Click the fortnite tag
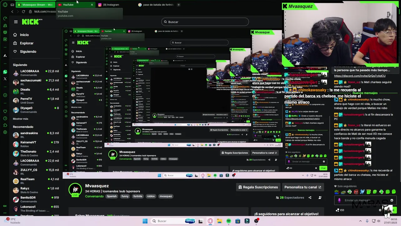This screenshot has height=226, width=401. 138,196
